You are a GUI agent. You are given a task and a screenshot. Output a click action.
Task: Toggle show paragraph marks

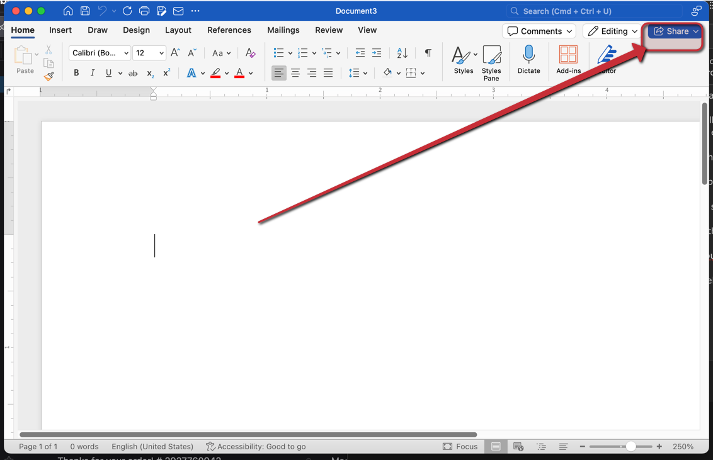[x=428, y=53]
